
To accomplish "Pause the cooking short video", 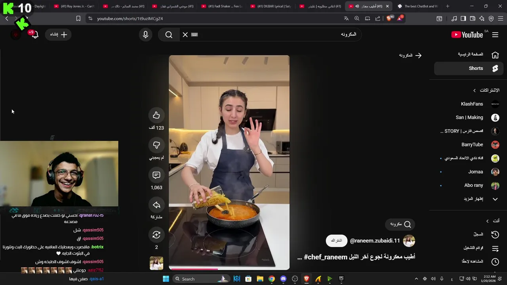I will 229,162.
